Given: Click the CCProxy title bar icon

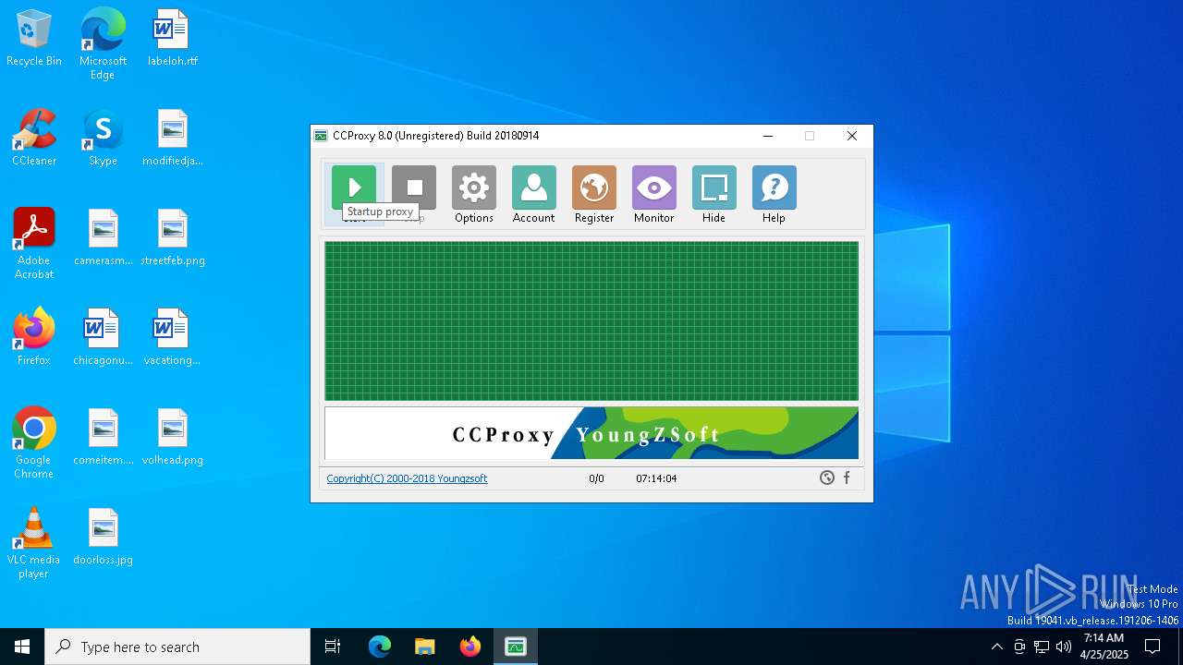Looking at the screenshot, I should point(321,136).
